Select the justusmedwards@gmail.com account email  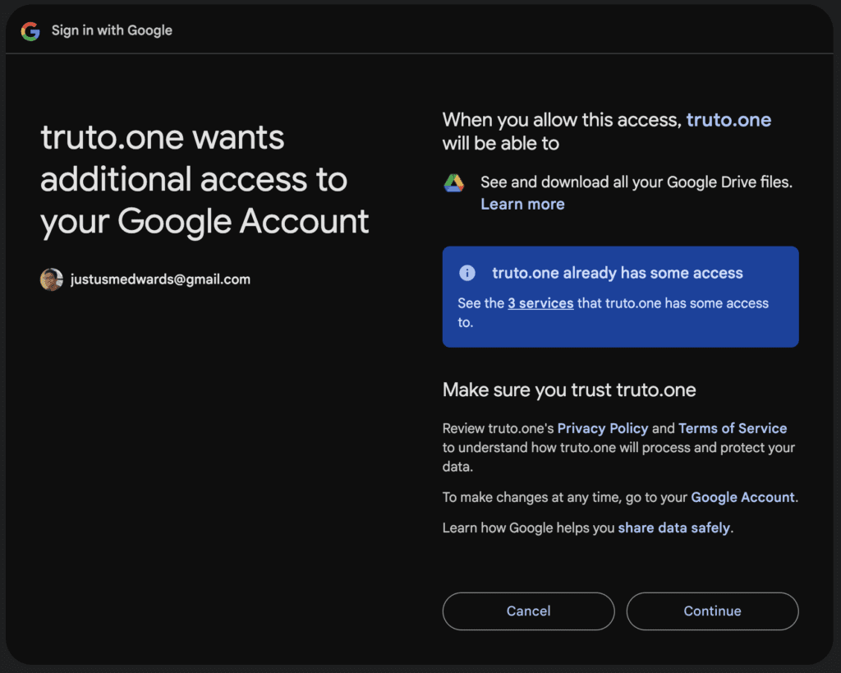(160, 279)
